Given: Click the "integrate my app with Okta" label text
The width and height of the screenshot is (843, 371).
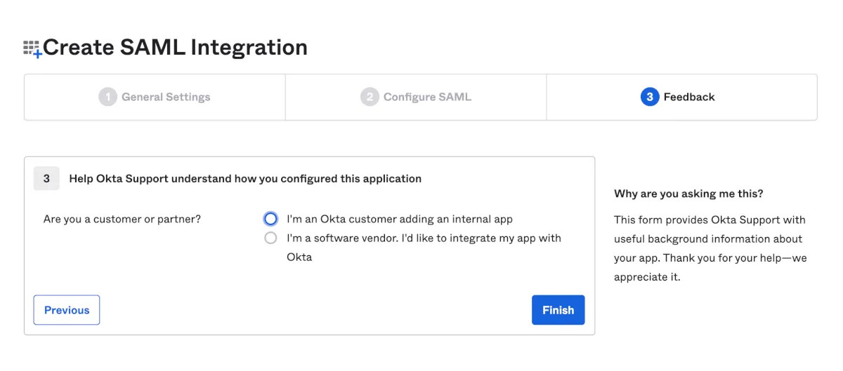Looking at the screenshot, I should tap(424, 238).
